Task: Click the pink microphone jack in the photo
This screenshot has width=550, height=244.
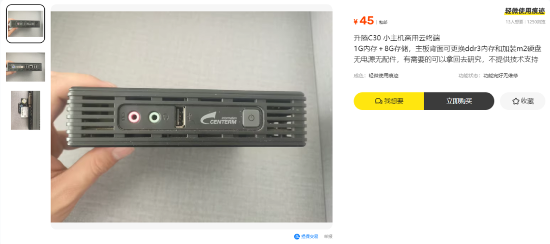Action: coord(134,117)
